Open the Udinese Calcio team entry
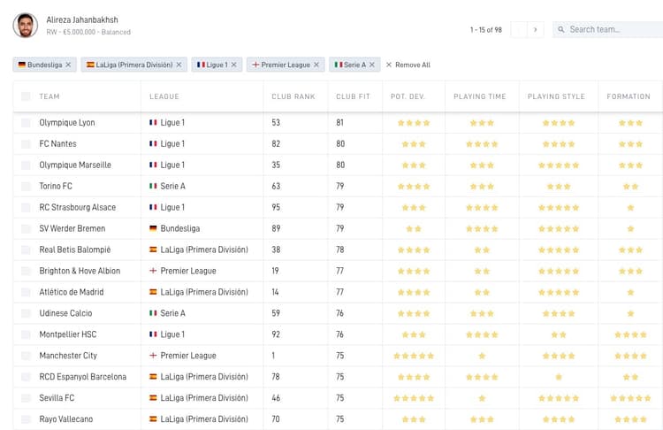Image resolution: width=663 pixels, height=430 pixels. [65, 313]
